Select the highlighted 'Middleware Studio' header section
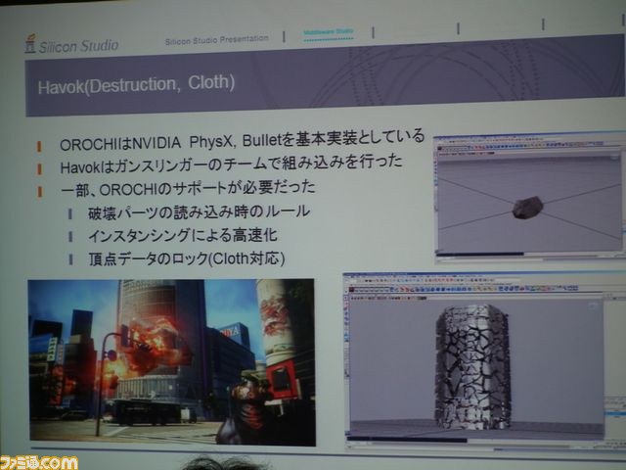The image size is (626, 470). pyautogui.click(x=329, y=32)
